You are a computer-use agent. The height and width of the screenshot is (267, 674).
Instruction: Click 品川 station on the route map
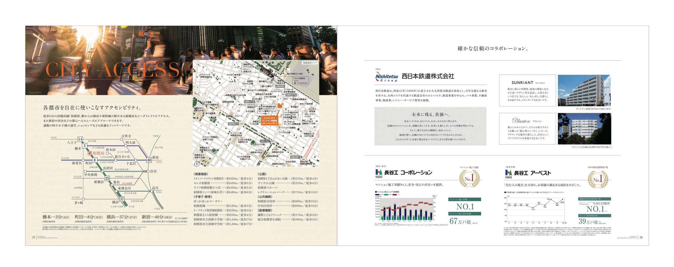[155, 188]
